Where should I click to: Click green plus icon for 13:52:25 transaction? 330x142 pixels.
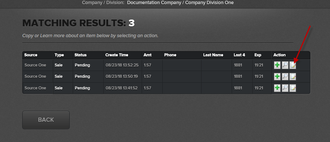pyautogui.click(x=277, y=65)
